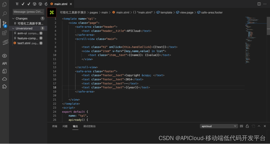Click the U badge on test1.stml row

click(41, 43)
